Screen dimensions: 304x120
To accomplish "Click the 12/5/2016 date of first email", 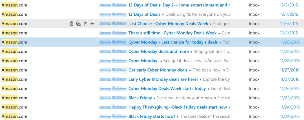I will click(289, 5).
